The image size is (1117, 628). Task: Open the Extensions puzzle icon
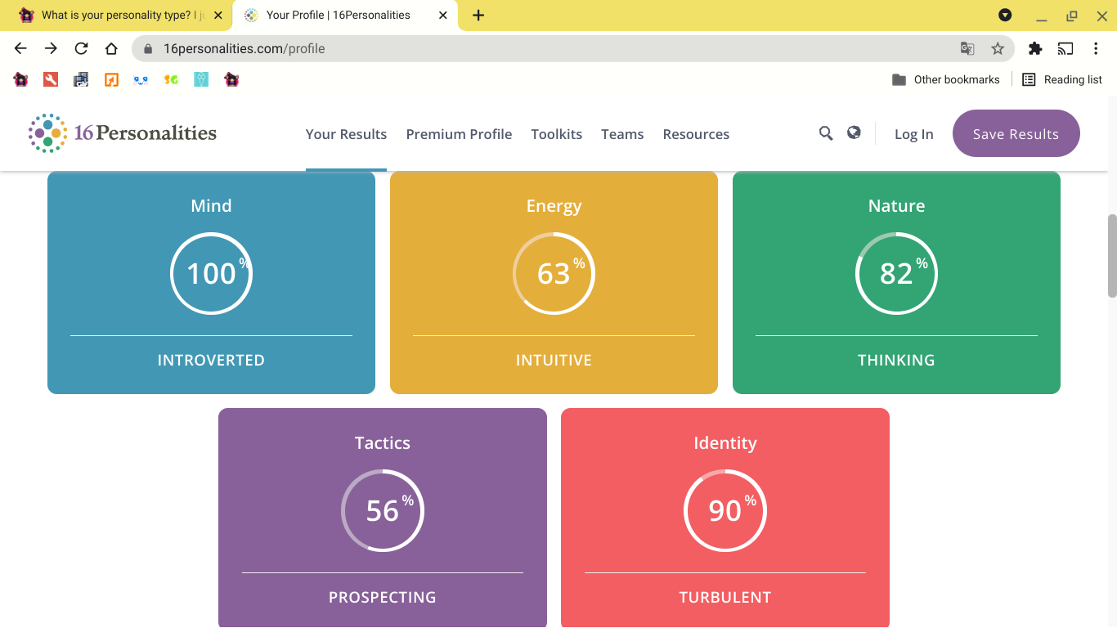coord(1035,48)
